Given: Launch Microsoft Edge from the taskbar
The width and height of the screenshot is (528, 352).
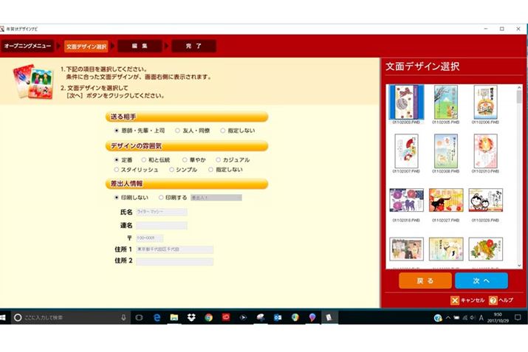Looking at the screenshot, I should click(x=157, y=317).
